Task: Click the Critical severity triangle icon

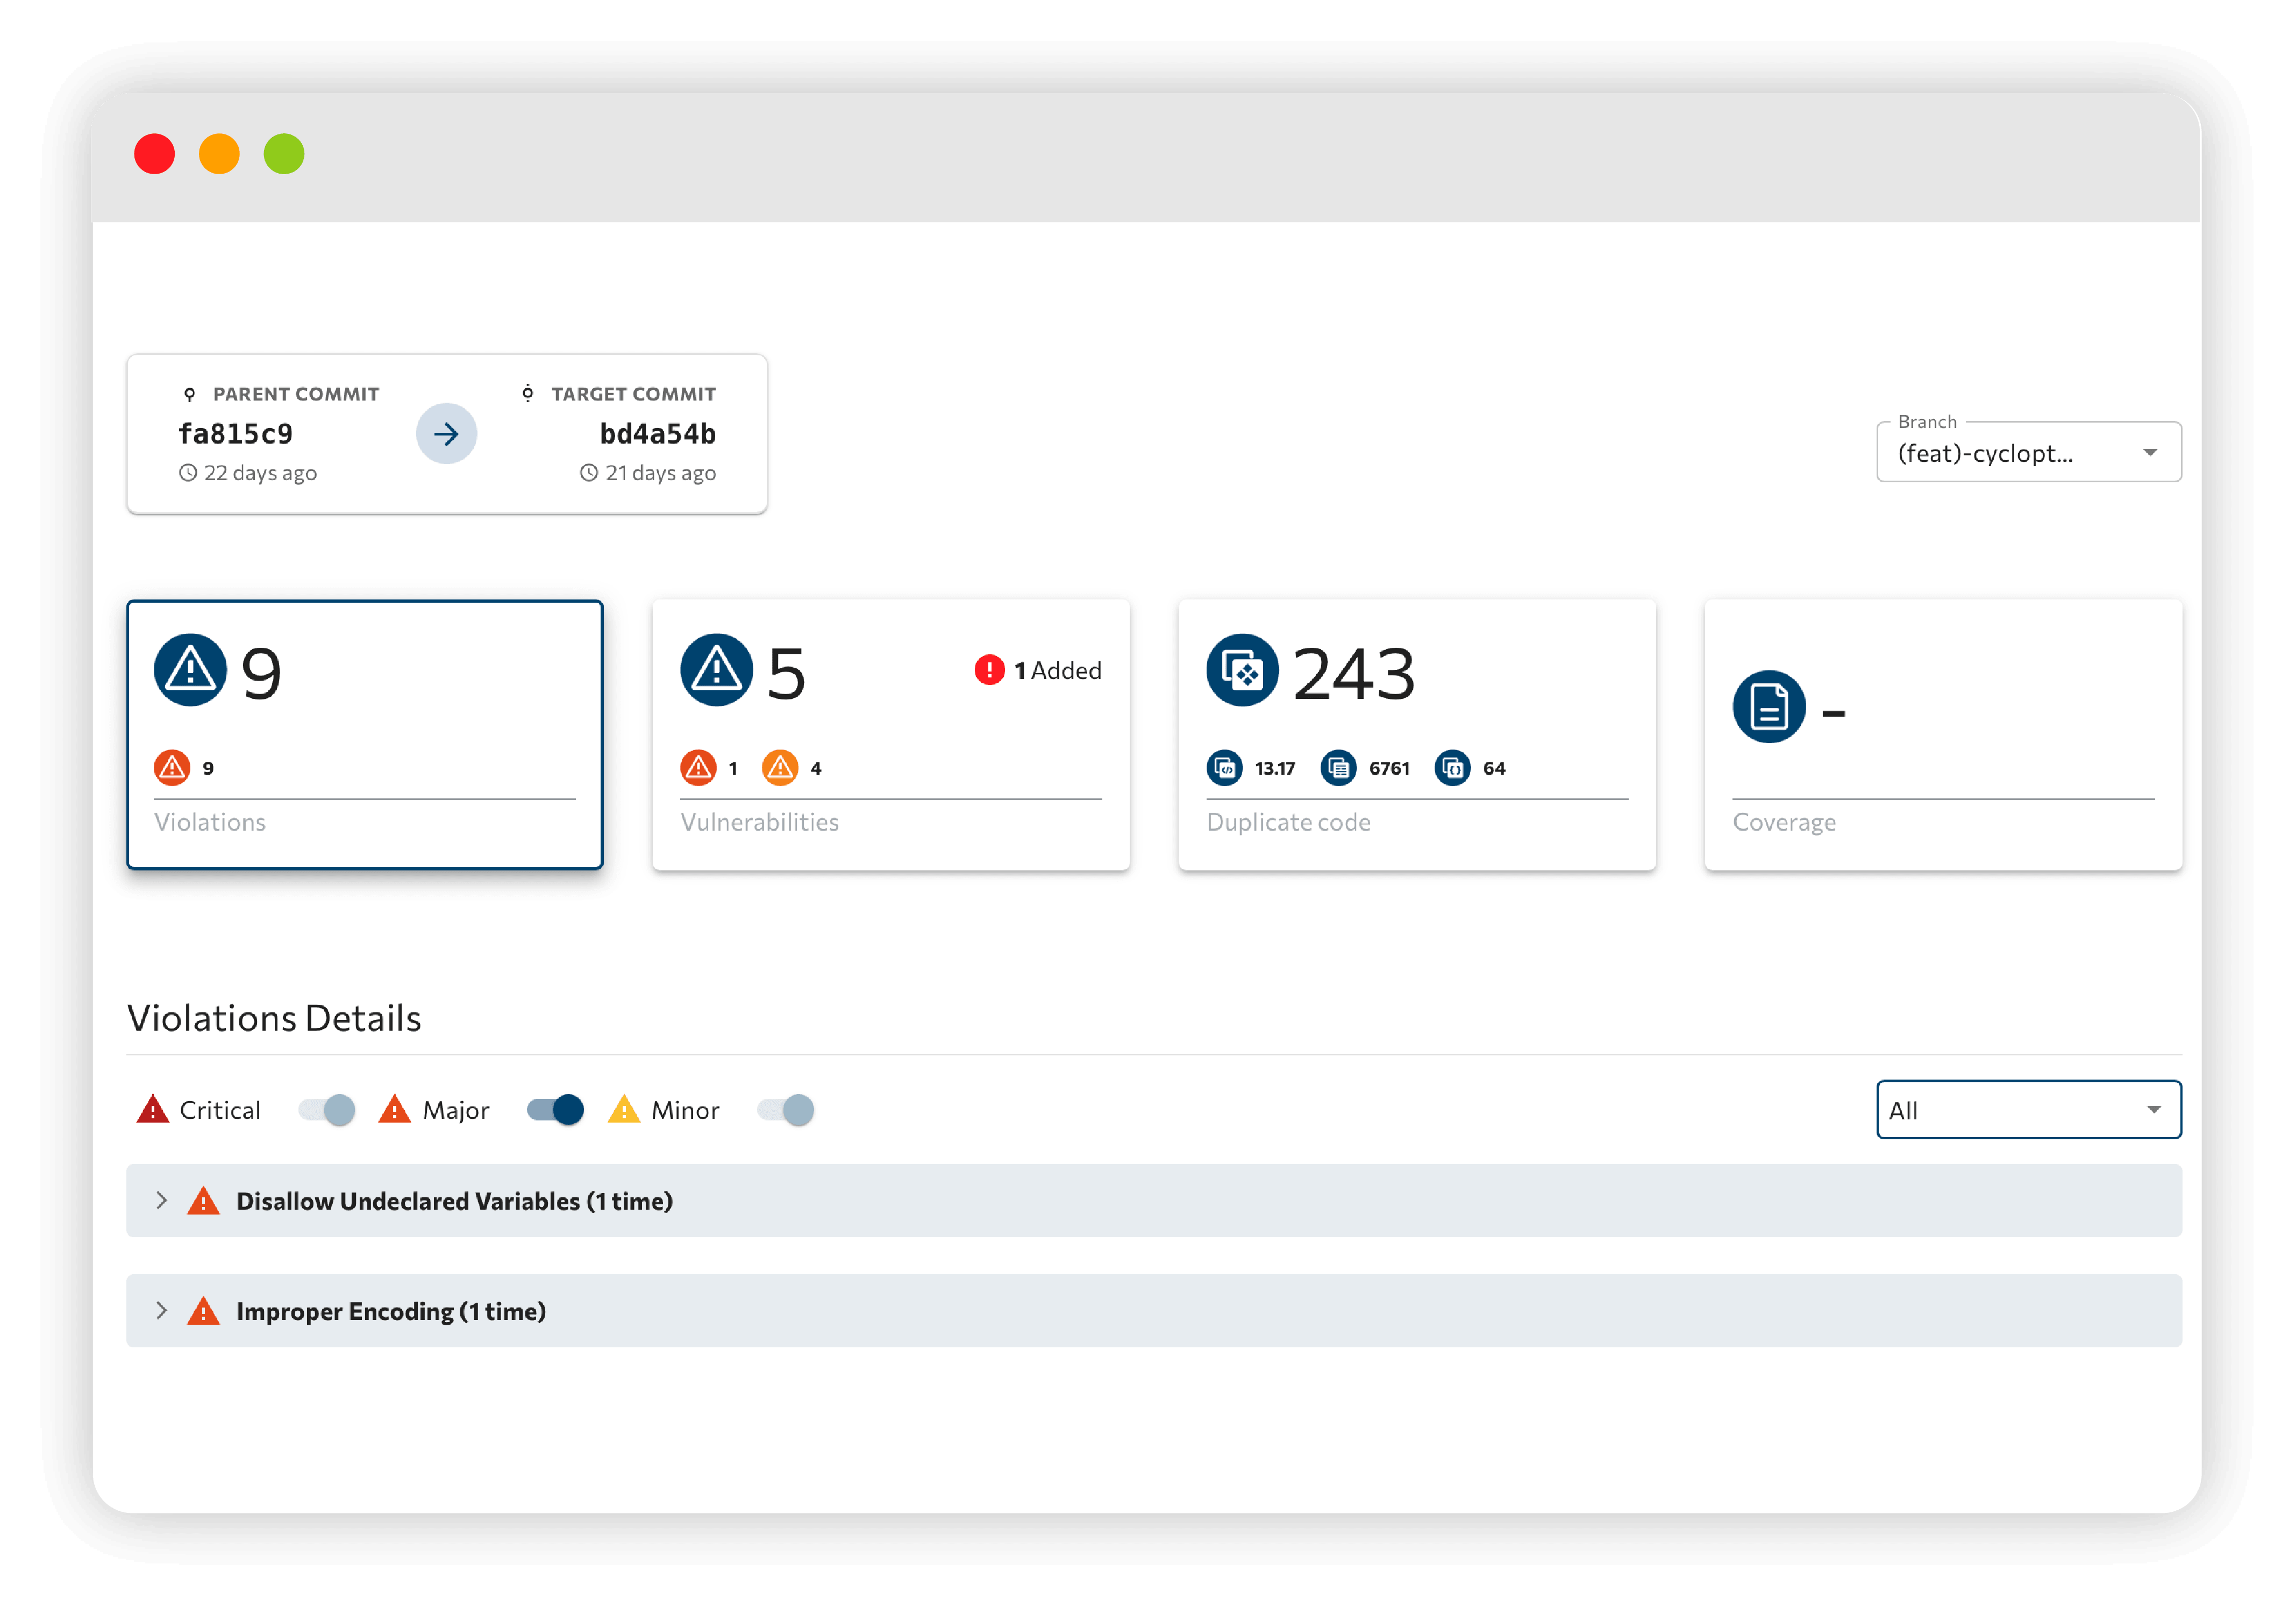Action: click(153, 1110)
